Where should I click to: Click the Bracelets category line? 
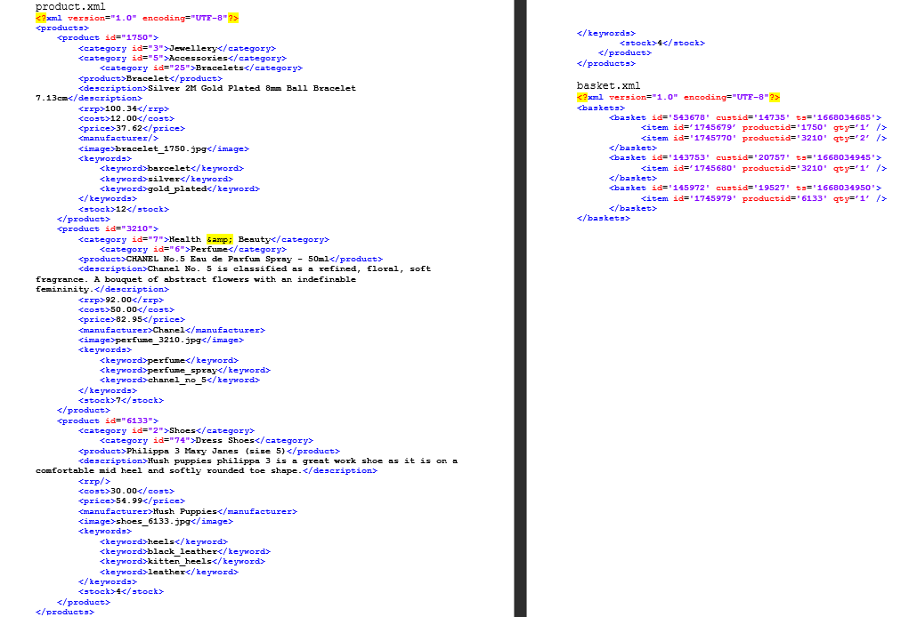201,68
